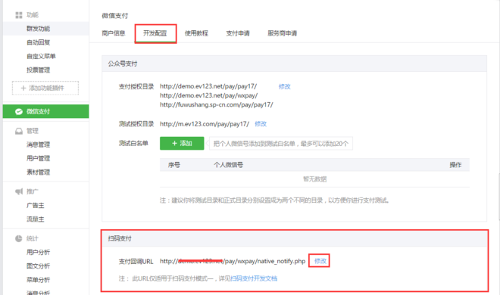Click the 添加功能插件 button
500x295 pixels.
45,88
